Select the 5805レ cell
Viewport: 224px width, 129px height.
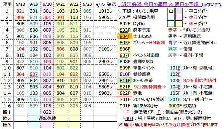coord(105,87)
